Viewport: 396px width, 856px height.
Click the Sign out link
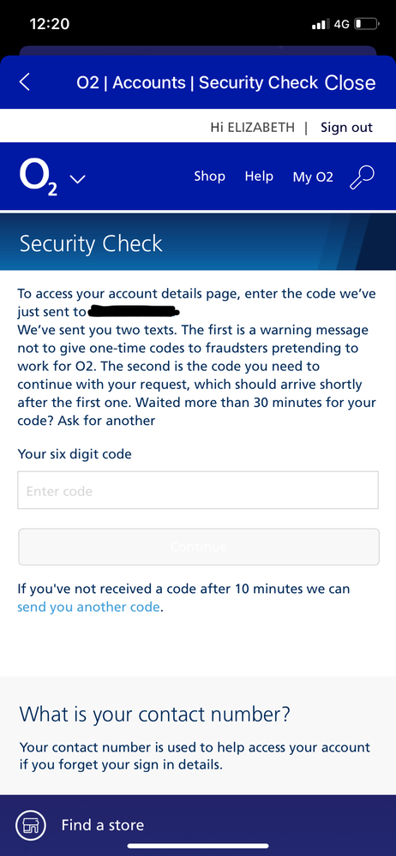point(346,128)
